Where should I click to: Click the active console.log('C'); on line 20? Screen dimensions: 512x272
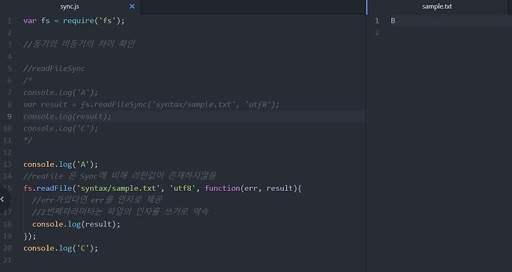pos(60,248)
